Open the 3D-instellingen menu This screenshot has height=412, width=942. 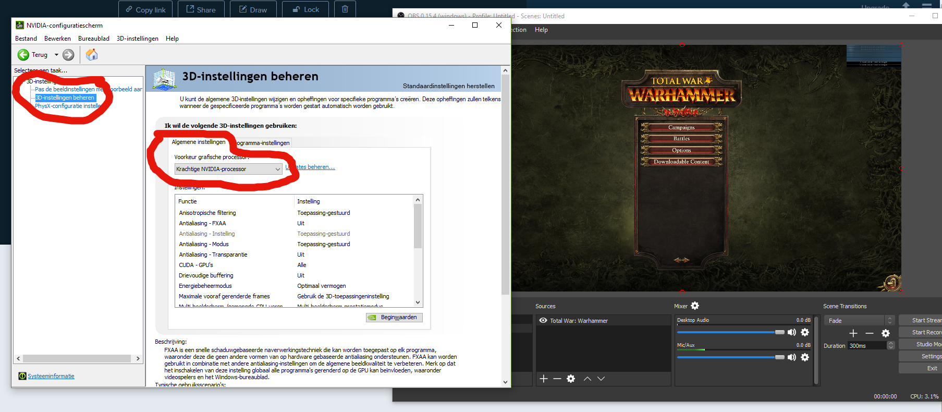[138, 39]
